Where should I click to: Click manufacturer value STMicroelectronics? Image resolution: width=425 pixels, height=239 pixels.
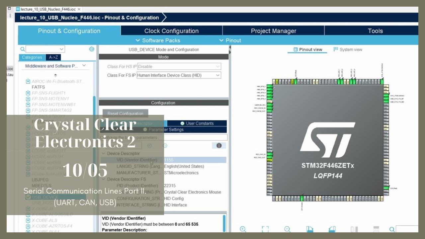click(x=181, y=173)
